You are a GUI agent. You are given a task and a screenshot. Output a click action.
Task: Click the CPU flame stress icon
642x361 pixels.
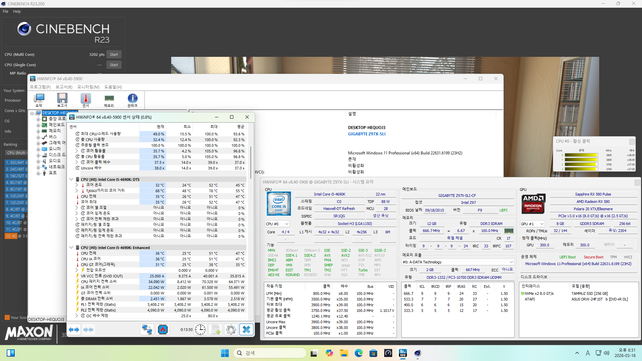(163, 330)
